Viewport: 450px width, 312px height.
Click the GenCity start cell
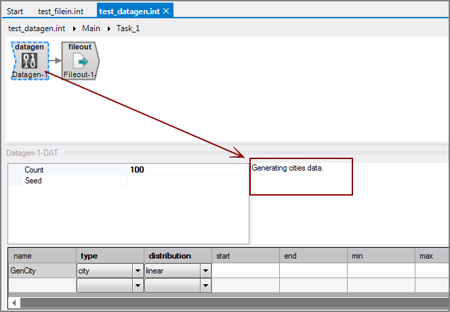[x=245, y=271]
